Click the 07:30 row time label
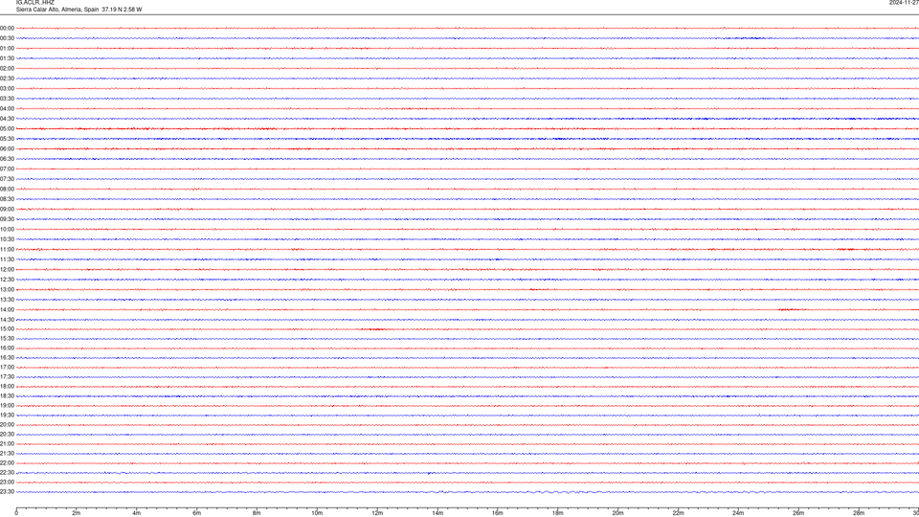919x517 pixels. coord(7,179)
